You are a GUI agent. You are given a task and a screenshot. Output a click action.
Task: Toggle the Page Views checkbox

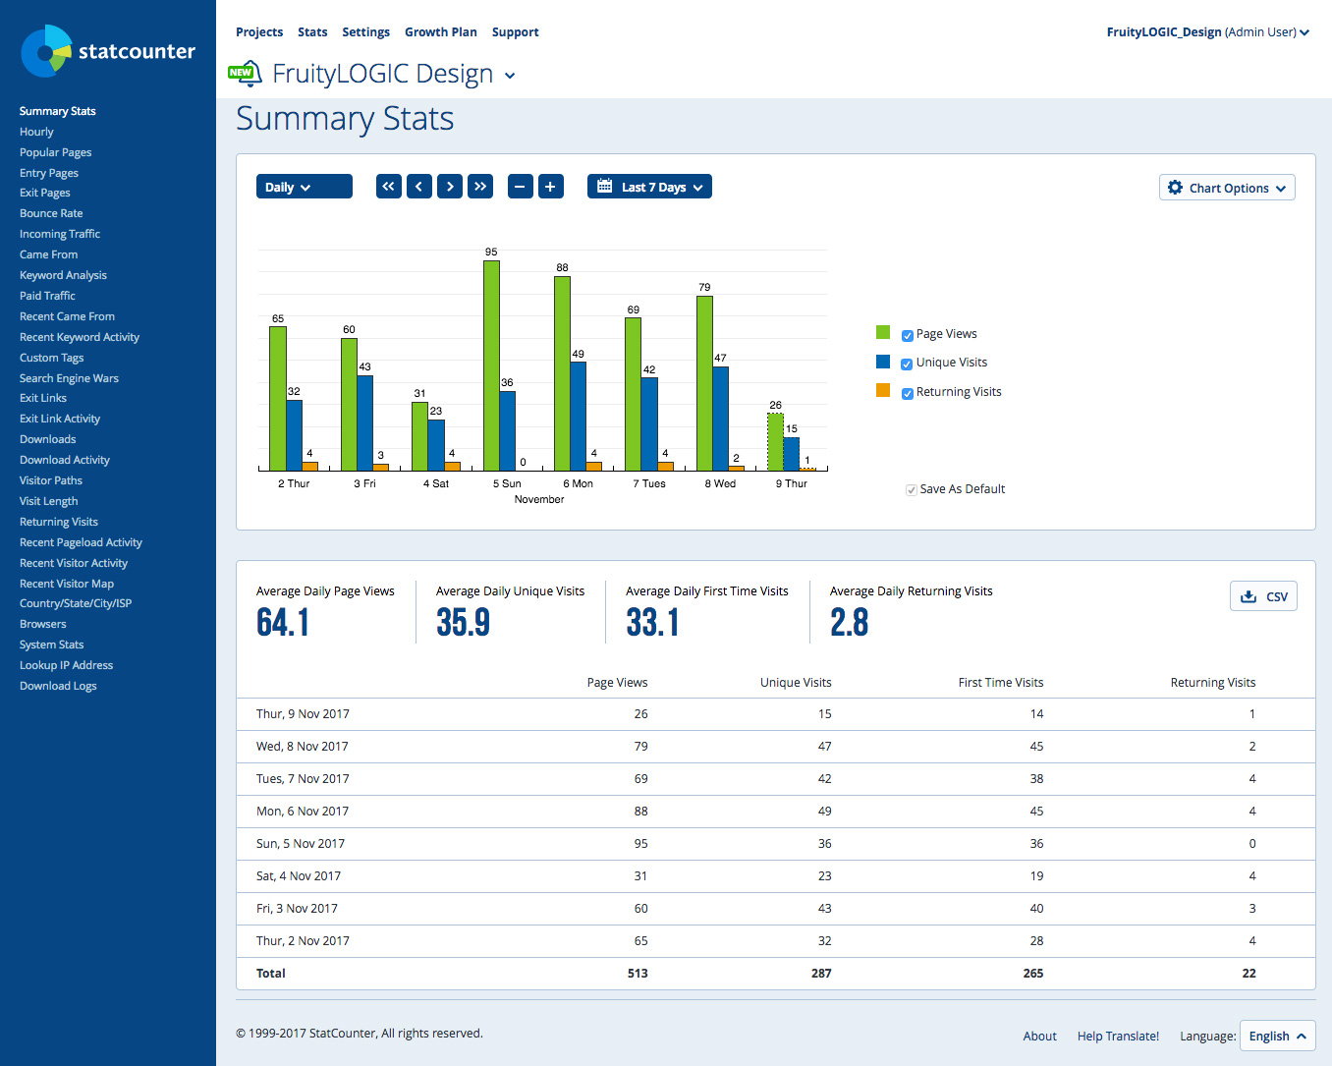tap(908, 335)
